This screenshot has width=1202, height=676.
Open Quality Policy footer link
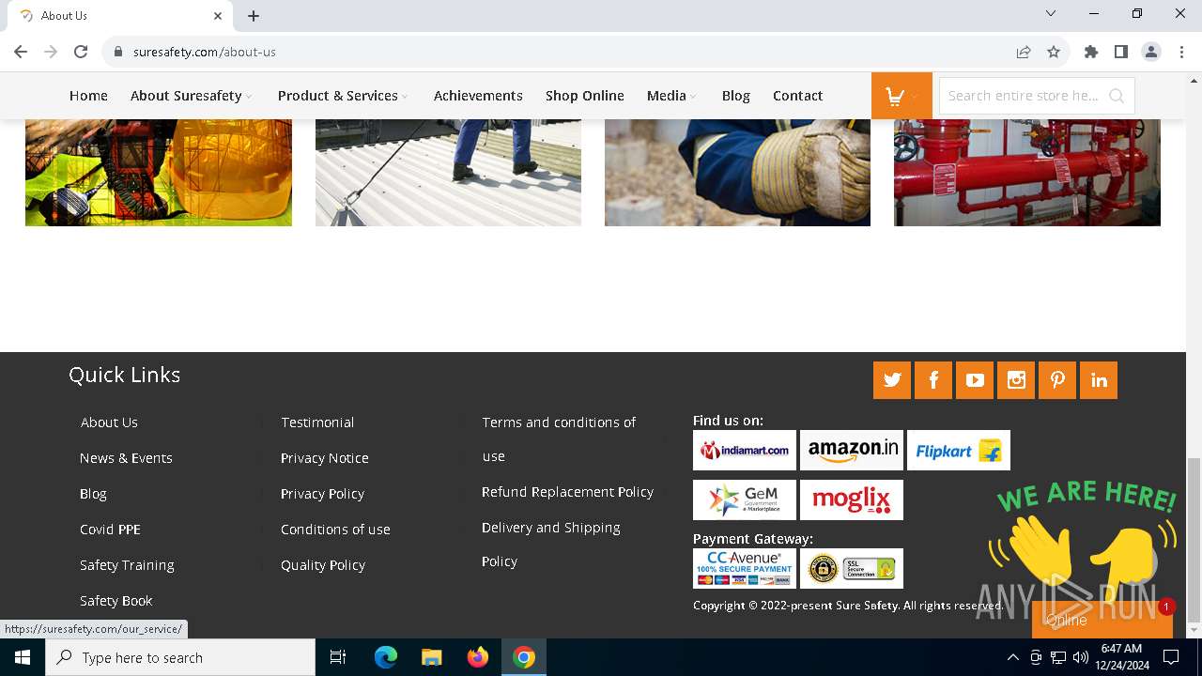323,565
